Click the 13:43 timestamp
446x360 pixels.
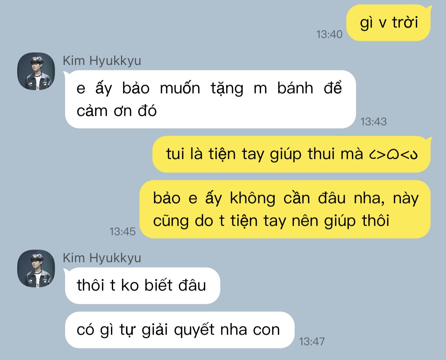(373, 121)
